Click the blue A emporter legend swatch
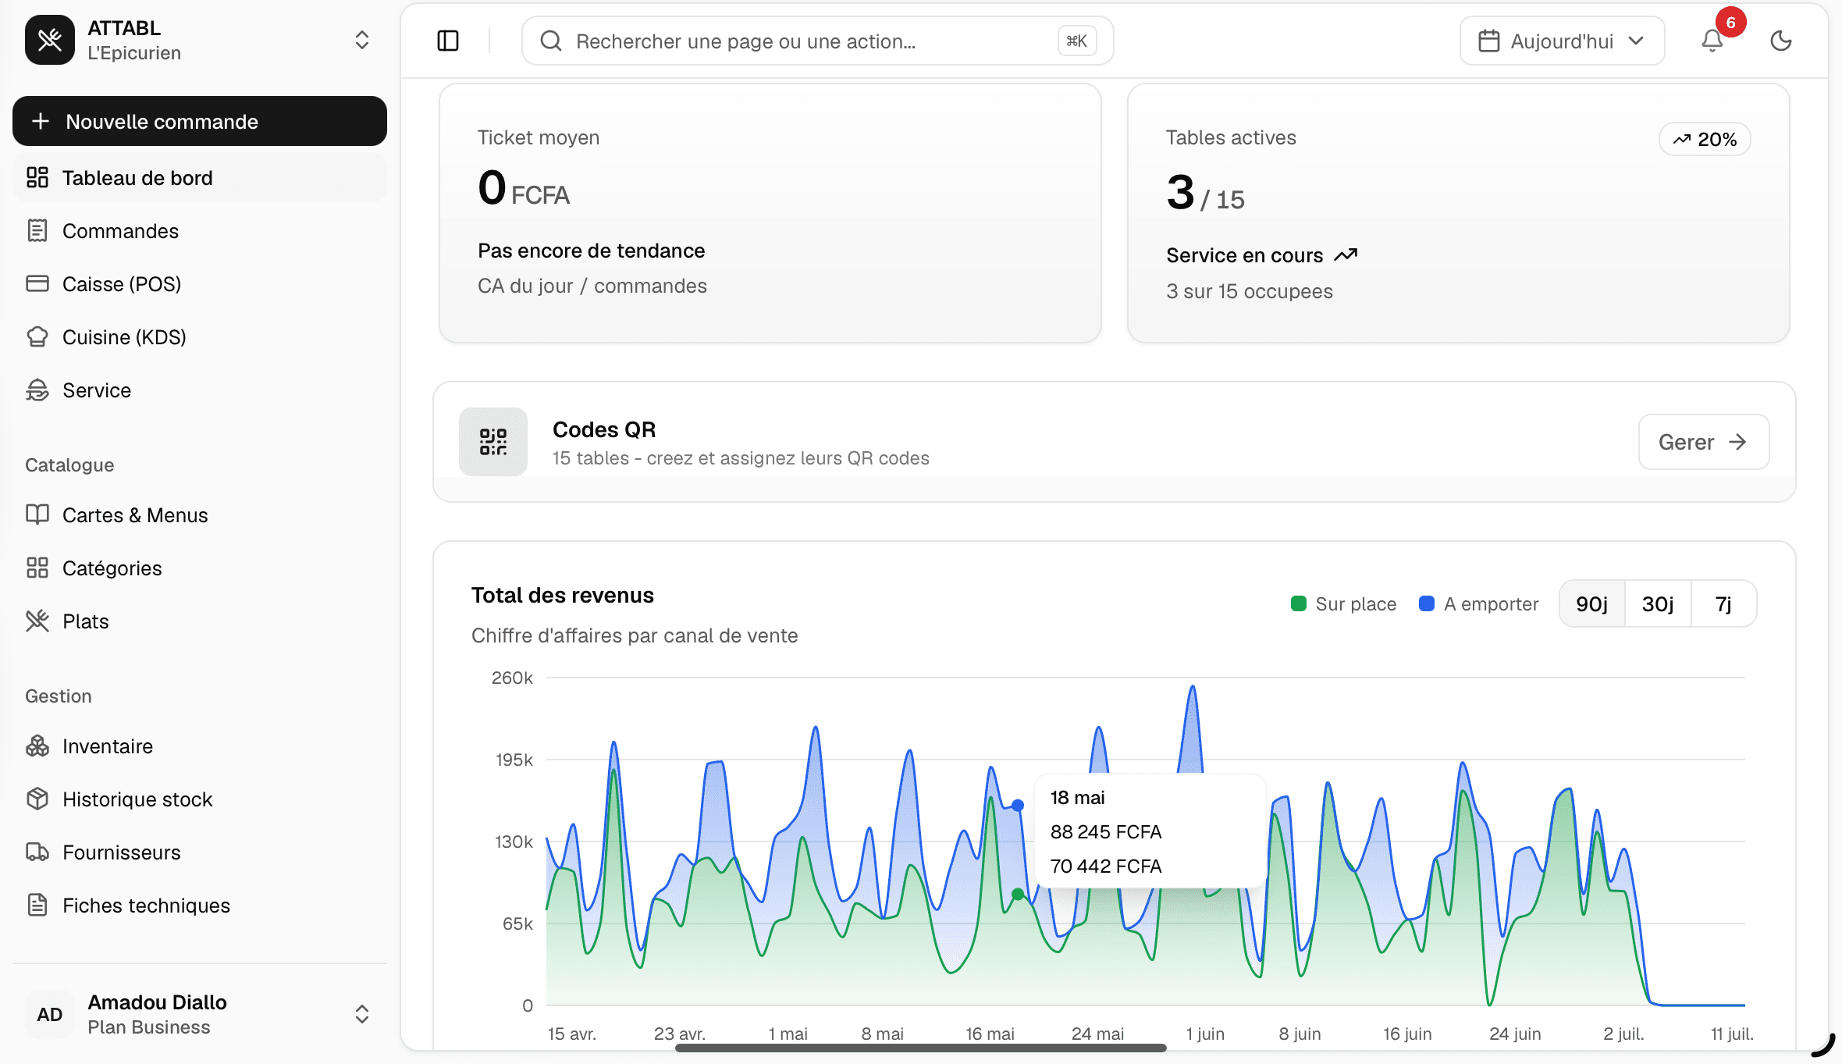1842x1064 pixels. point(1427,603)
